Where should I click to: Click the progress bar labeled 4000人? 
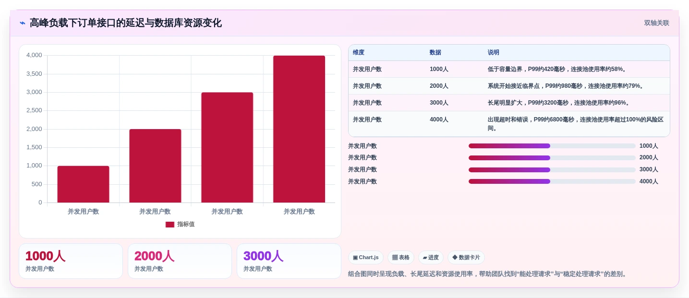(x=552, y=181)
